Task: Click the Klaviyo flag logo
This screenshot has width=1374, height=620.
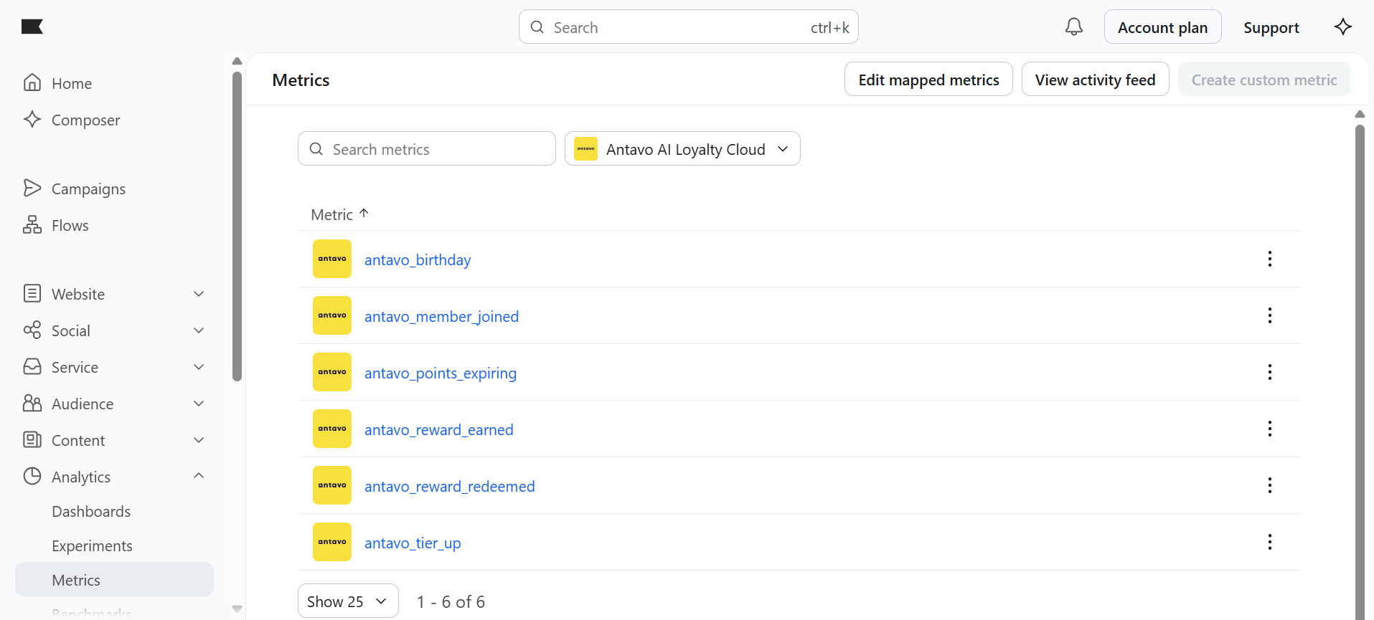Action: [32, 27]
